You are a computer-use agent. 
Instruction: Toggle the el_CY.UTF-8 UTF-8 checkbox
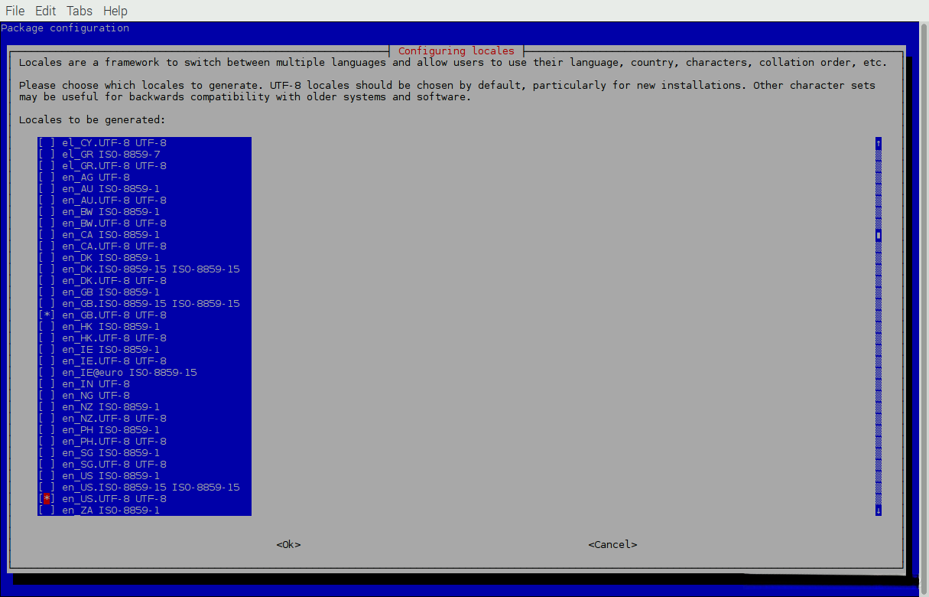coord(47,143)
